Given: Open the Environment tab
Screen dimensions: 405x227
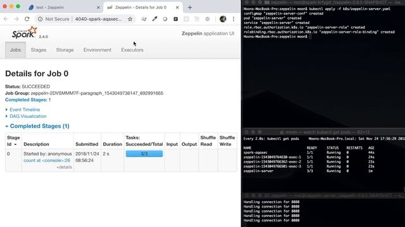Looking at the screenshot, I should [x=97, y=50].
